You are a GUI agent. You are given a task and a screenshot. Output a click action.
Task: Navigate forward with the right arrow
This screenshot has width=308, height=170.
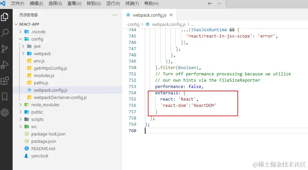pyautogui.click(x=219, y=4)
